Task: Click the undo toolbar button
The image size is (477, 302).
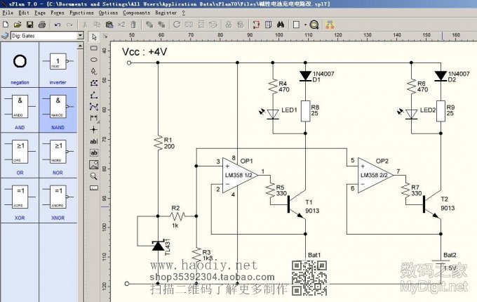Action: pyautogui.click(x=57, y=24)
